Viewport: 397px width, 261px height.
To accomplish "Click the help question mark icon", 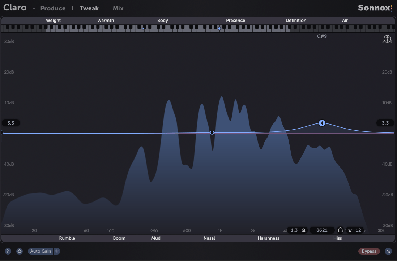I will point(8,251).
